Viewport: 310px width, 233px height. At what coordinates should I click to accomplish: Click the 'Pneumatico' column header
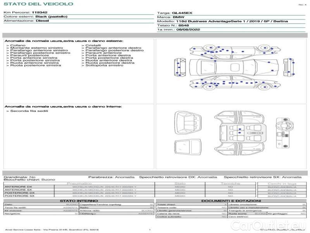coord(79,183)
